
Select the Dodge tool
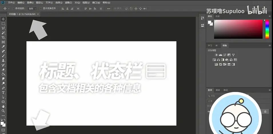point(3,83)
